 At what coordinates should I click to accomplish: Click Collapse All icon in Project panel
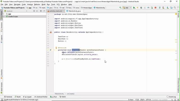37,11
